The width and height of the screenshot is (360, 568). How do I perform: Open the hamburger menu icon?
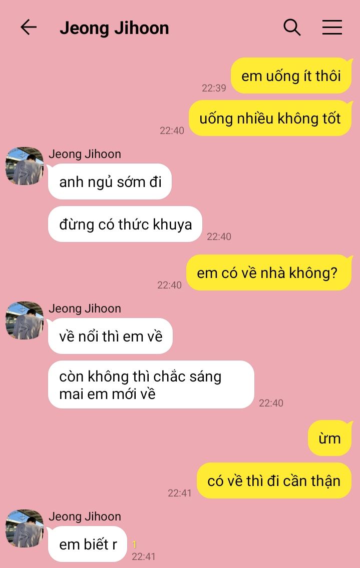tap(332, 27)
